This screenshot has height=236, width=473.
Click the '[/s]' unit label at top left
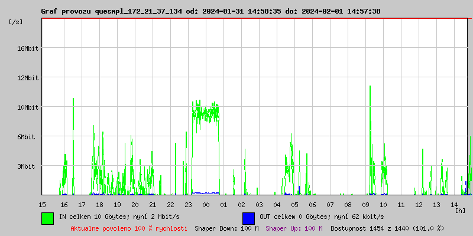coord(17,21)
